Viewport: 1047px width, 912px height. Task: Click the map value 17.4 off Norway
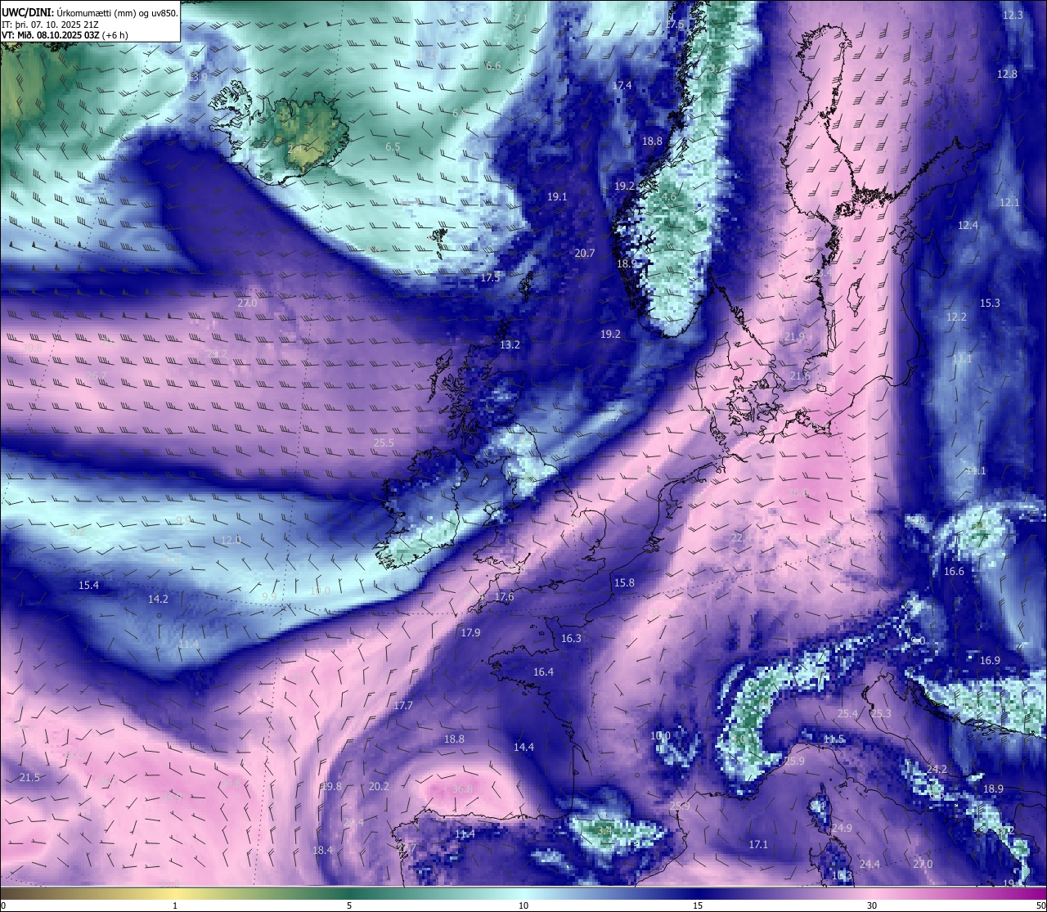pos(622,86)
